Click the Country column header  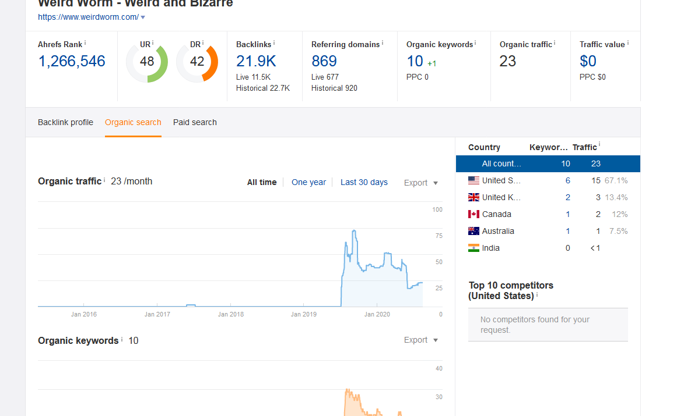484,148
